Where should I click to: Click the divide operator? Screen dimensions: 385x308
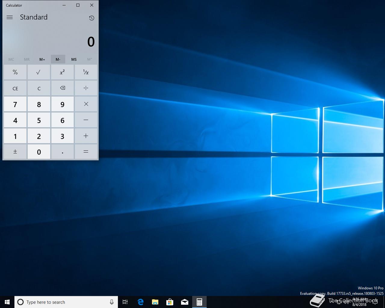coord(86,88)
